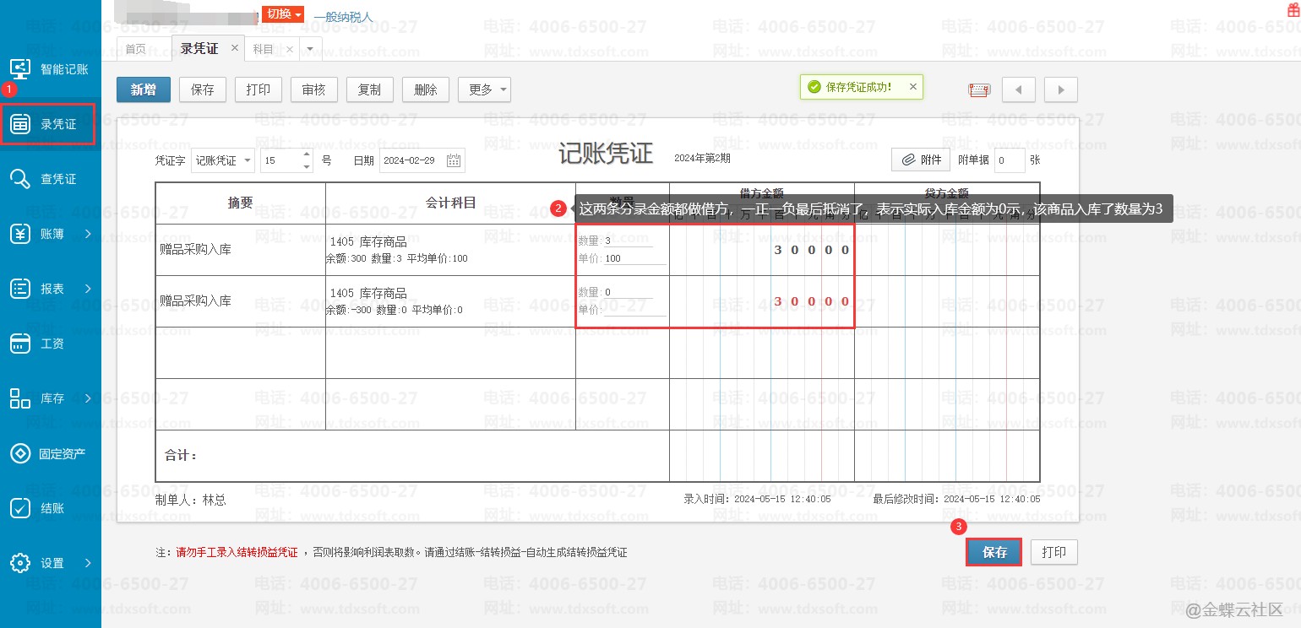Screen dimensions: 1301x628
Task: Expand the 更多 dropdown button
Action: pos(484,89)
